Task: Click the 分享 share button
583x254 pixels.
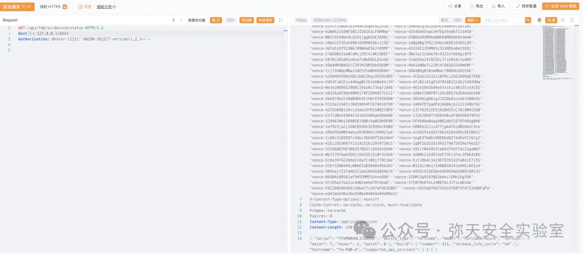Action: 453,6
